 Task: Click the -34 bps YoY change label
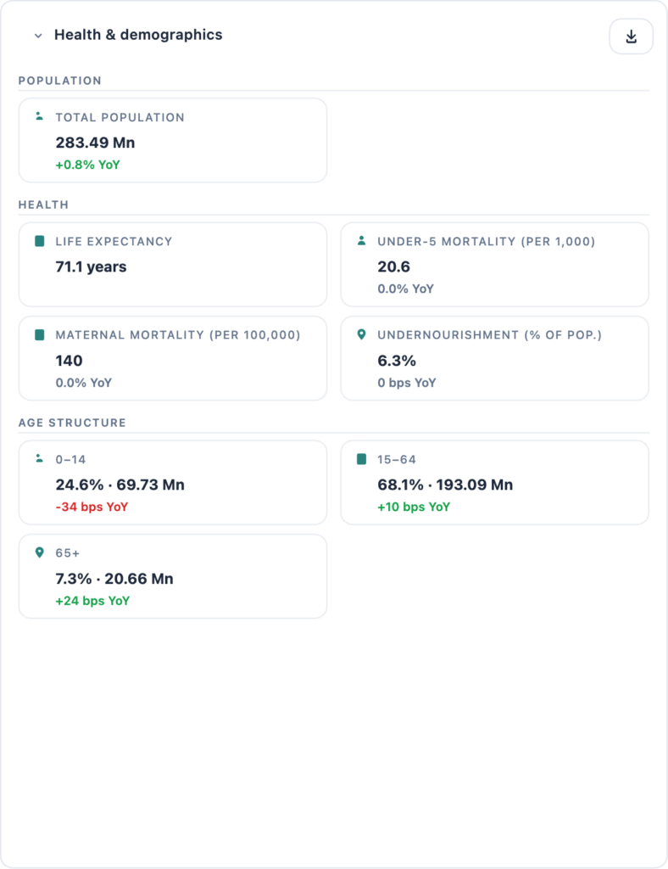click(x=92, y=507)
